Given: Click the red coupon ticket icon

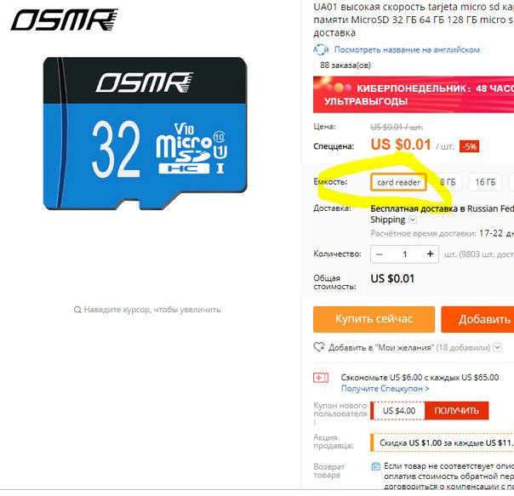Looking at the screenshot, I should tap(321, 378).
